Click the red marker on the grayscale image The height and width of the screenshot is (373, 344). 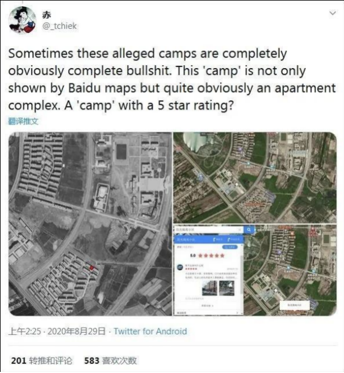click(93, 267)
